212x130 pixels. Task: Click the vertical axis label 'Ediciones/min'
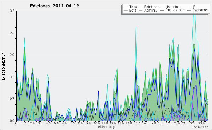[x=3, y=66]
